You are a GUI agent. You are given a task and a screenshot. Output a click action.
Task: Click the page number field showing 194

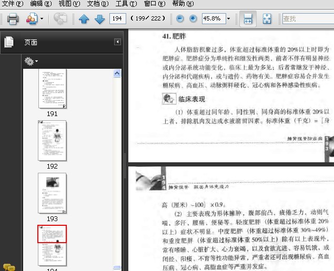[x=117, y=19]
